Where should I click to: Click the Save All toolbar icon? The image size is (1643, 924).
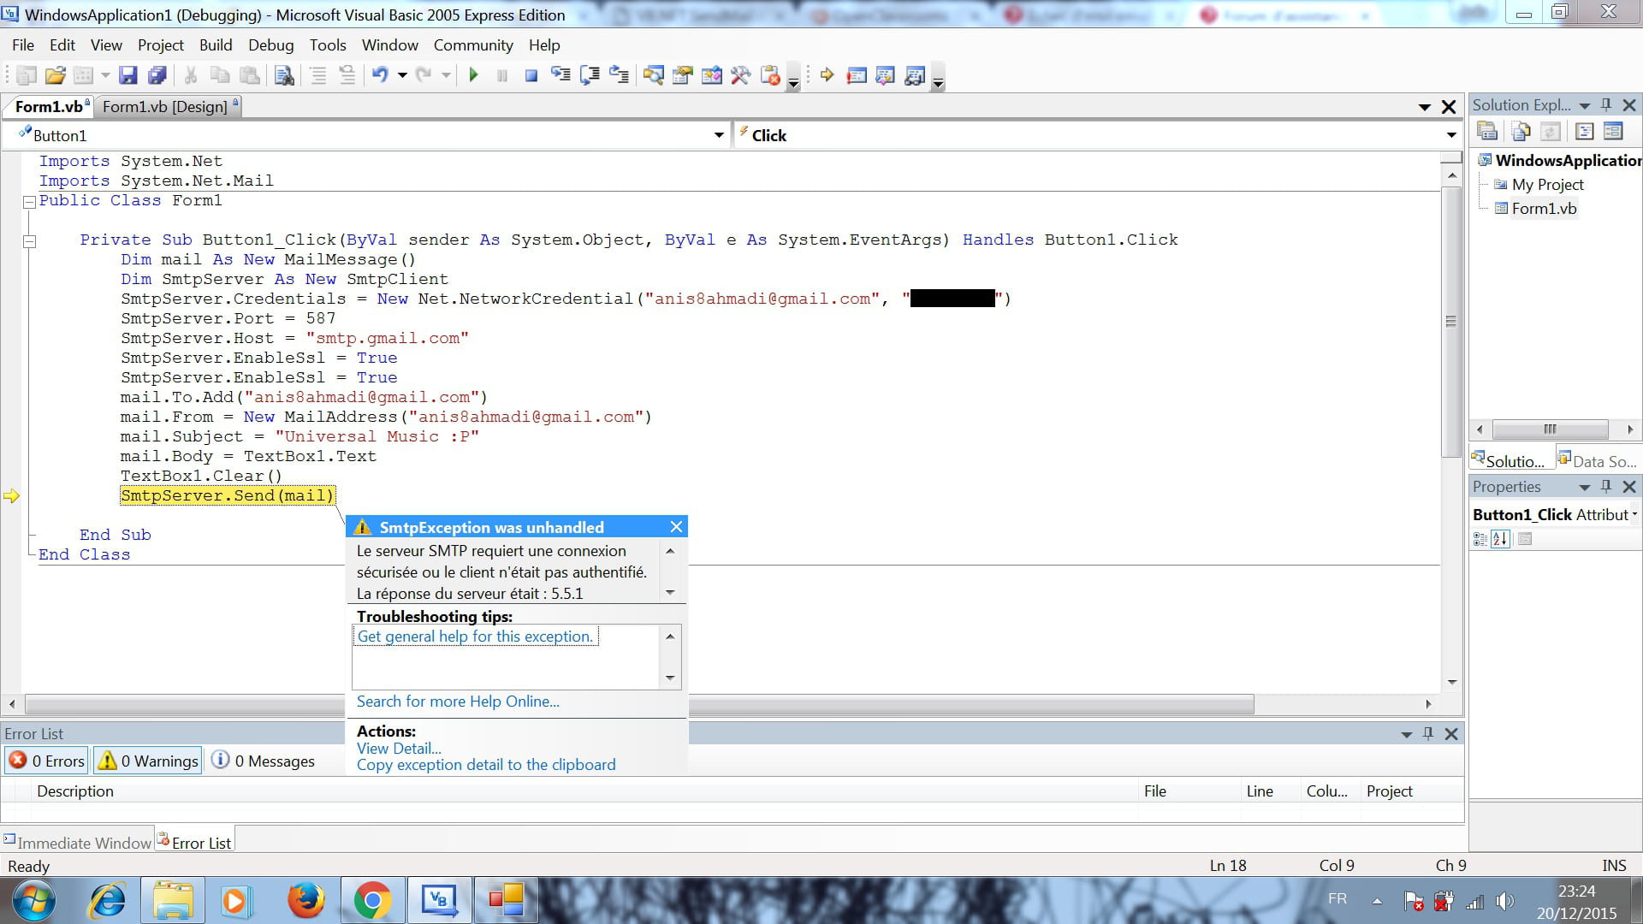click(157, 75)
